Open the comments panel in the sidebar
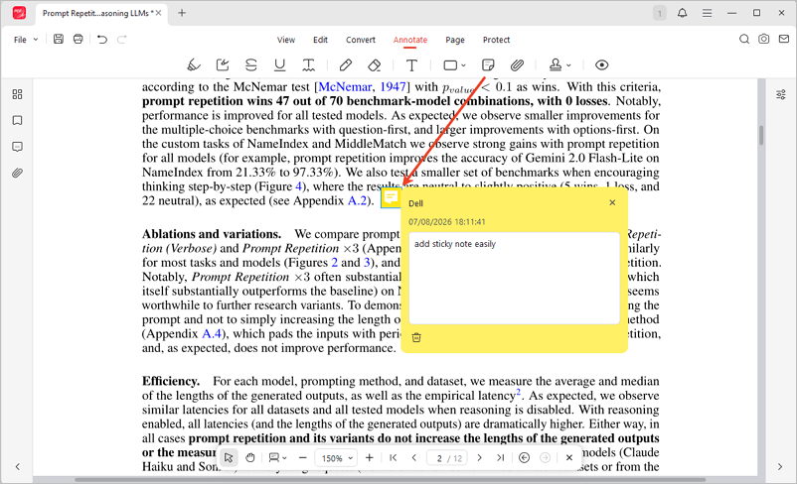Screen dimensions: 797x484 17,147
